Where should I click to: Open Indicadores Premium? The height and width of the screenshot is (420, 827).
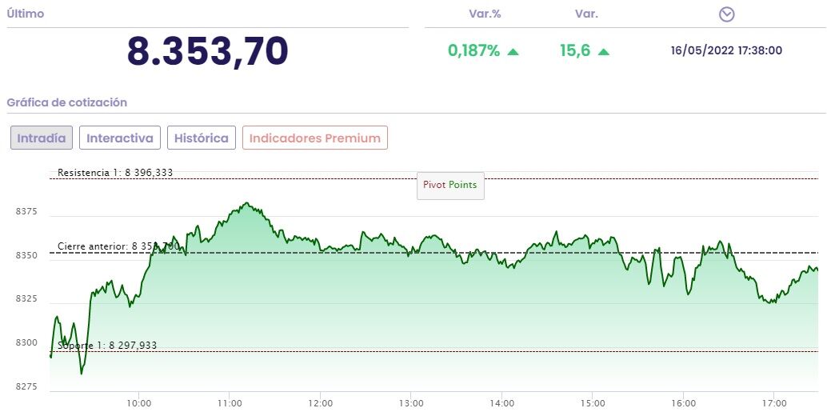click(315, 138)
